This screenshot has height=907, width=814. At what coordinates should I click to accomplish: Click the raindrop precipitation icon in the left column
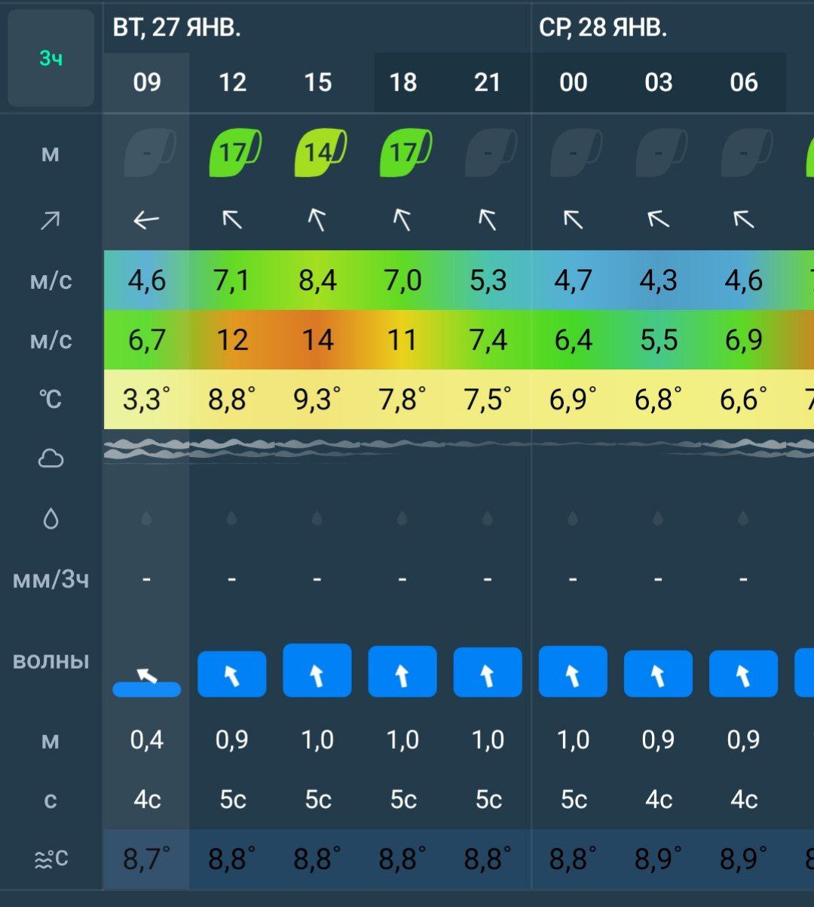coord(50,519)
